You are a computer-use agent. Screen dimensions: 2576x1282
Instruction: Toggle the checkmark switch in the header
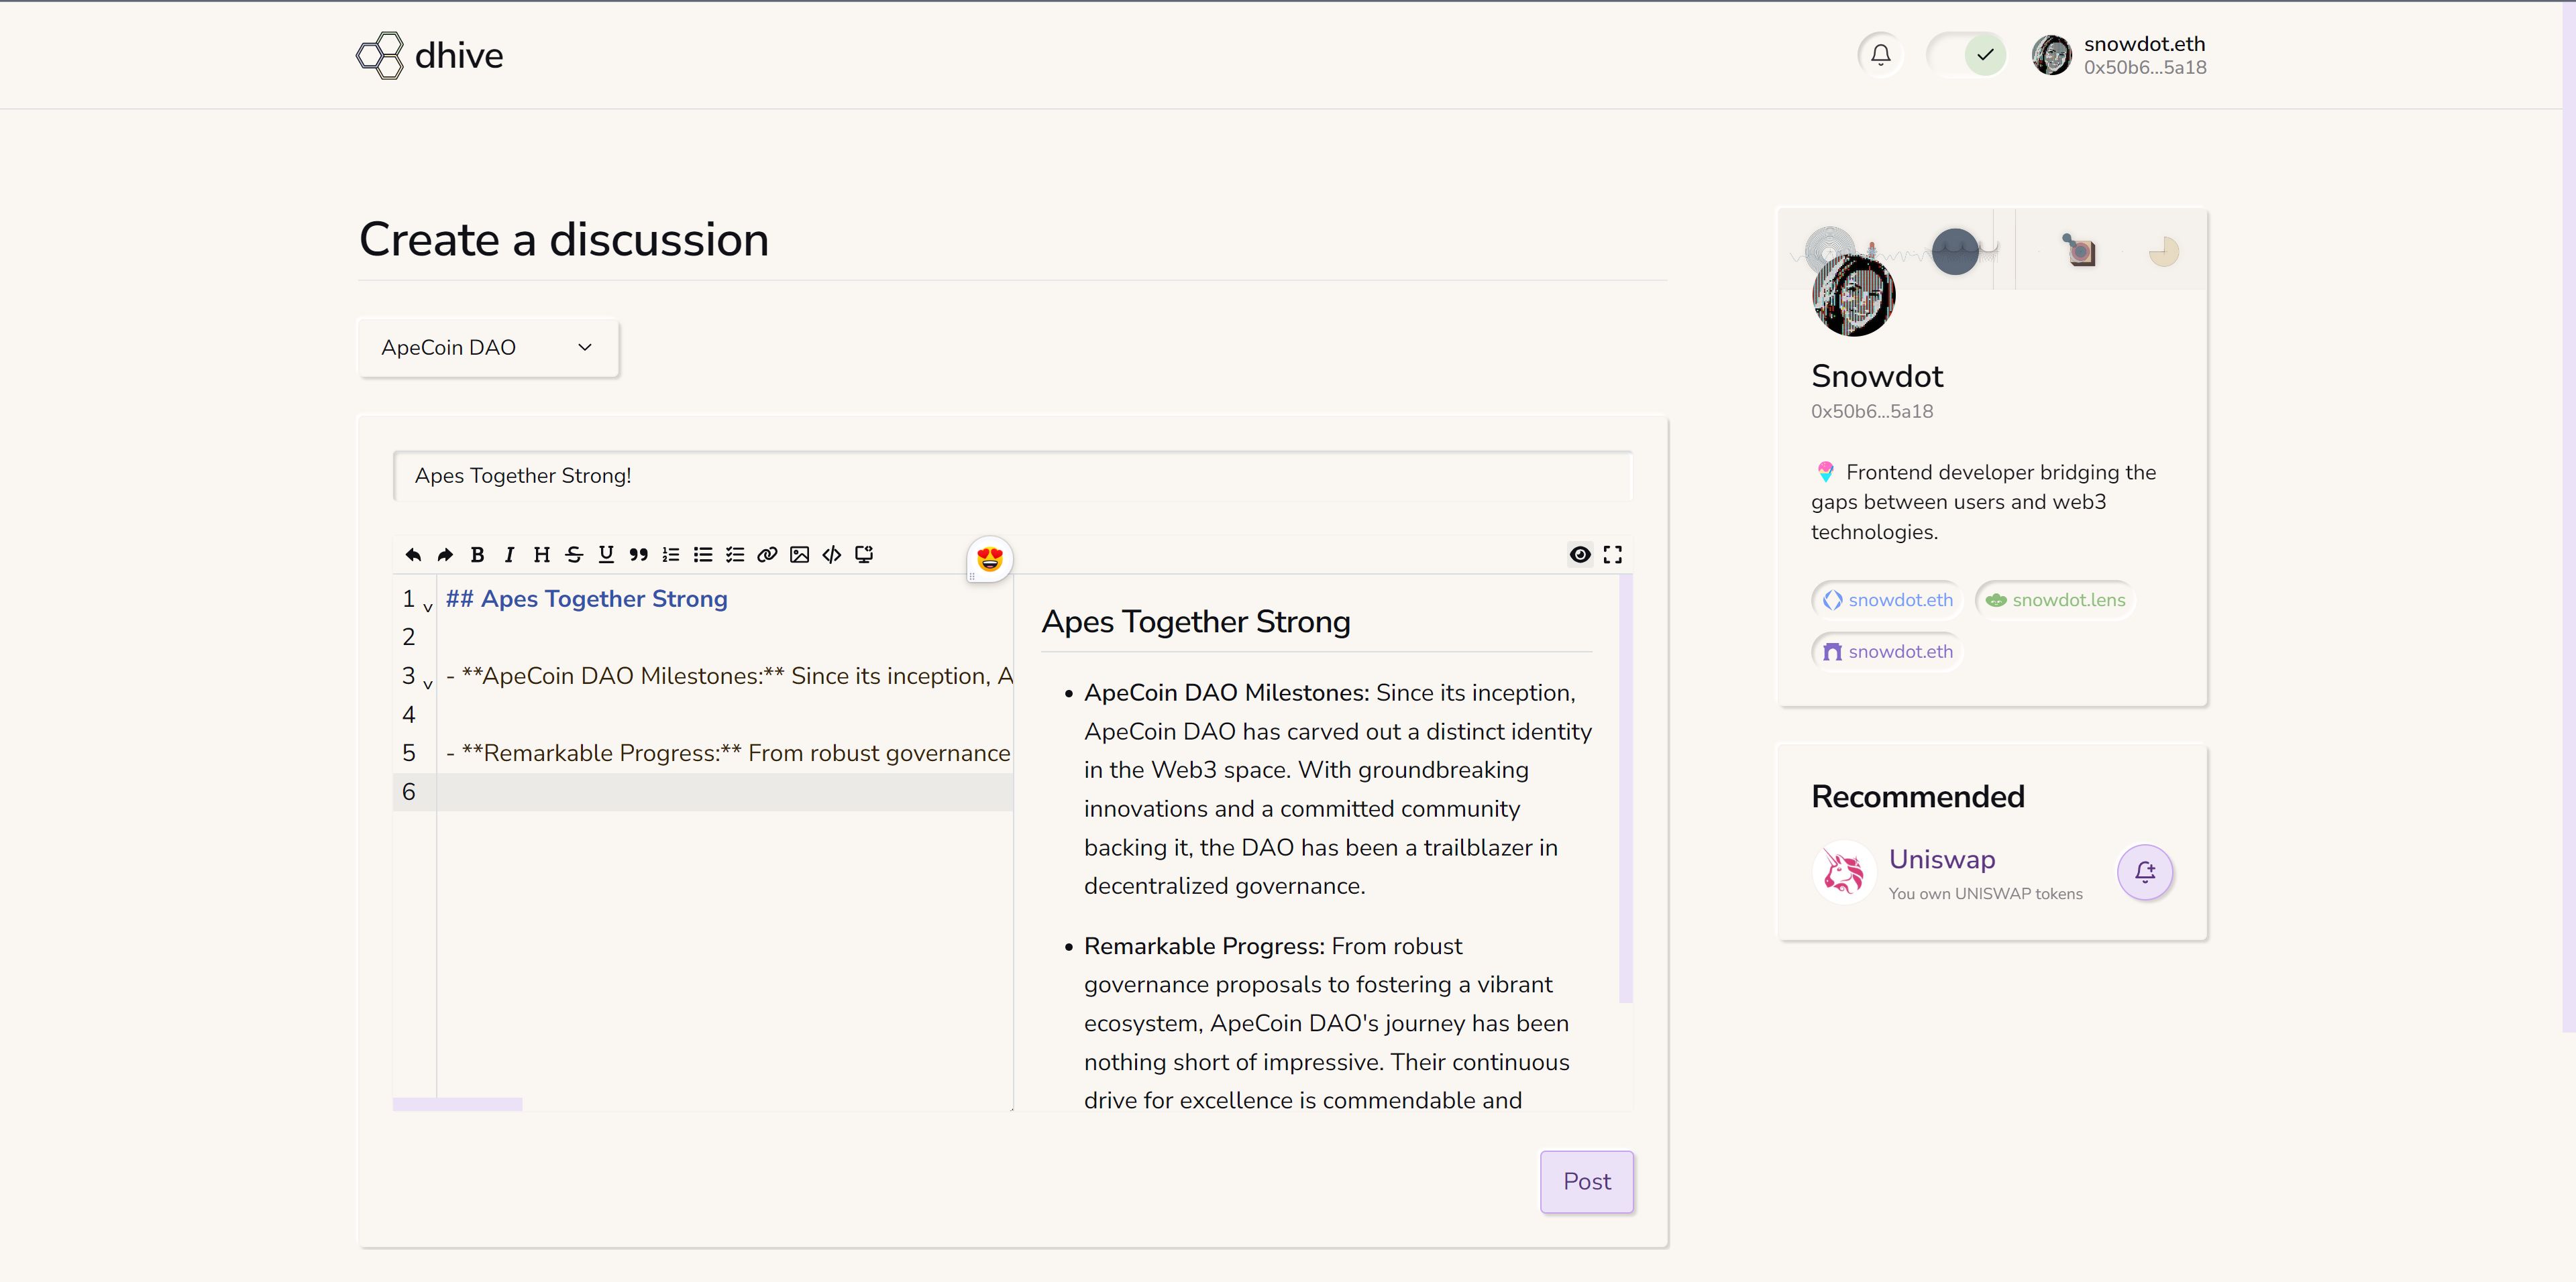click(1966, 55)
